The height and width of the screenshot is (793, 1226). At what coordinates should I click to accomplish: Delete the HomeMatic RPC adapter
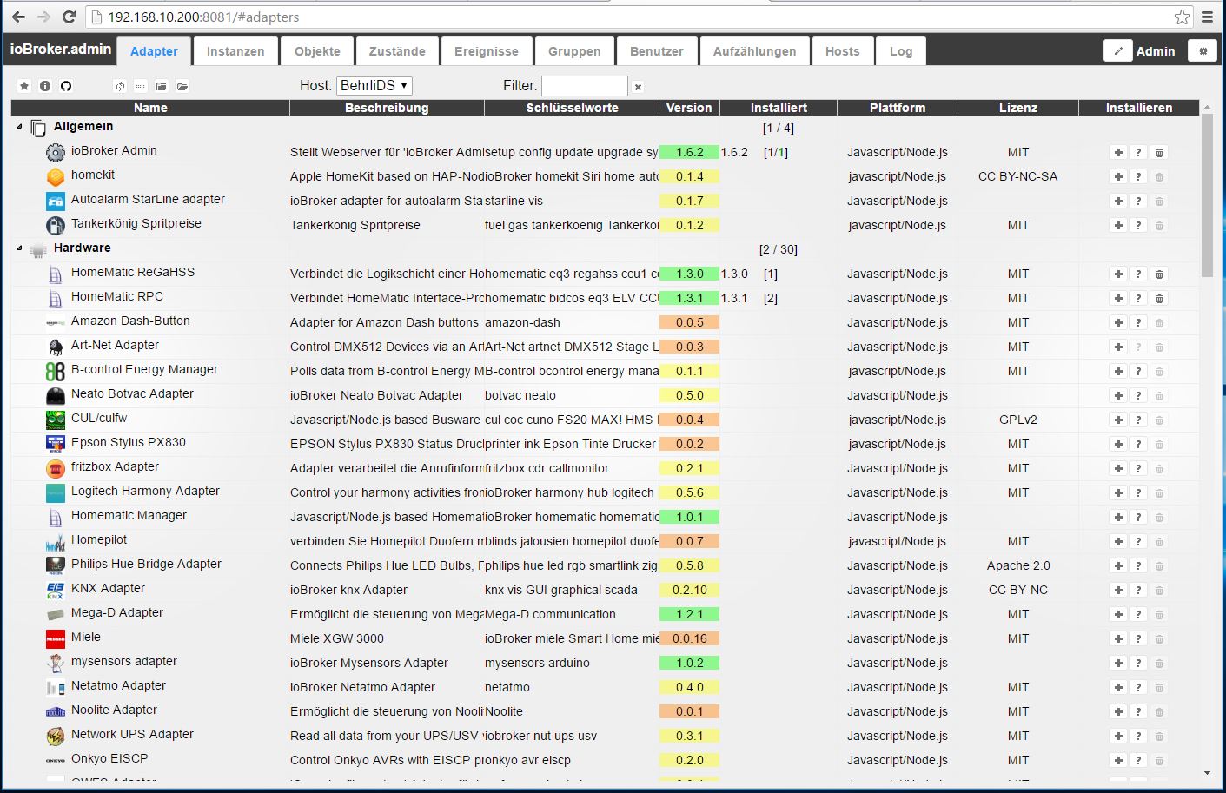[x=1159, y=298]
